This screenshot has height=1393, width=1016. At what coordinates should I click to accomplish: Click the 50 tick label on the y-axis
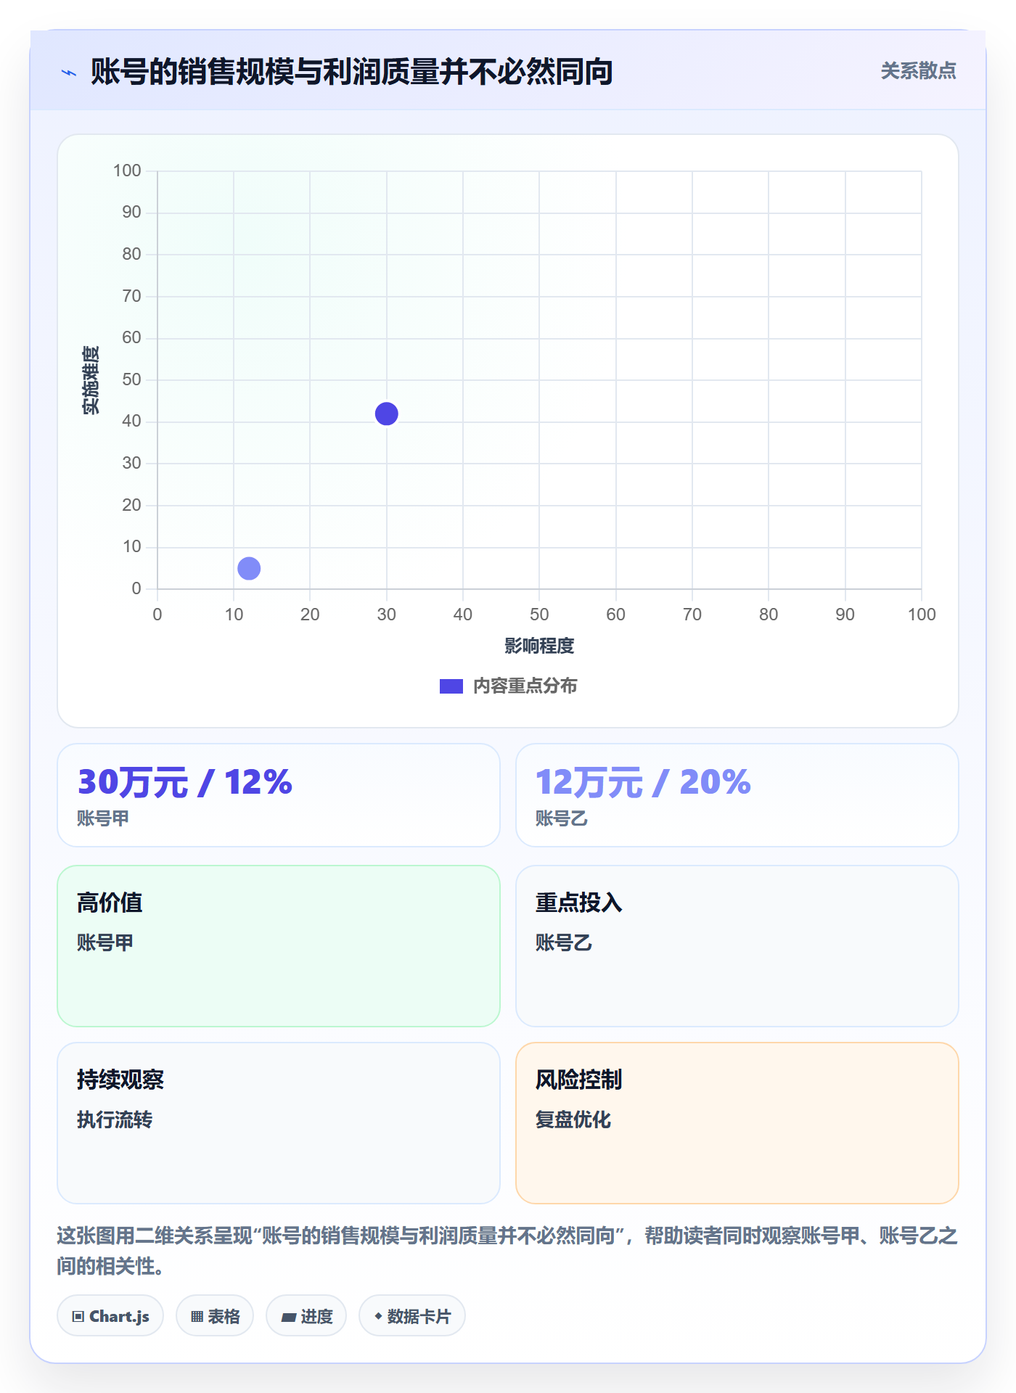point(131,379)
